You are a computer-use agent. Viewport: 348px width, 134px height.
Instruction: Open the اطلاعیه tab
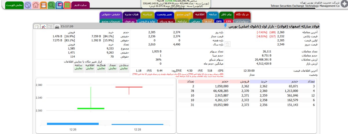tap(200, 15)
